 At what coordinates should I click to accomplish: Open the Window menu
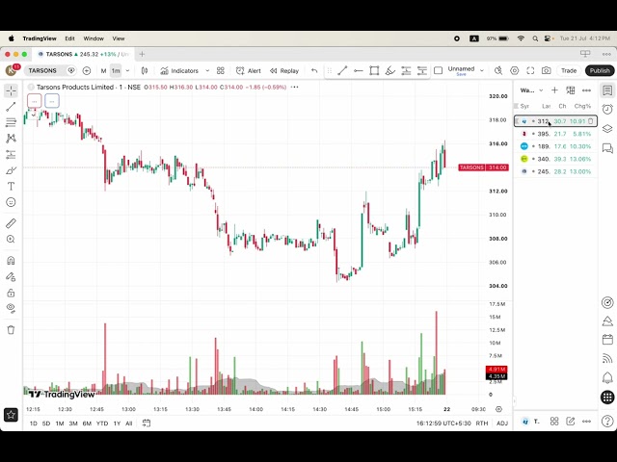click(94, 38)
